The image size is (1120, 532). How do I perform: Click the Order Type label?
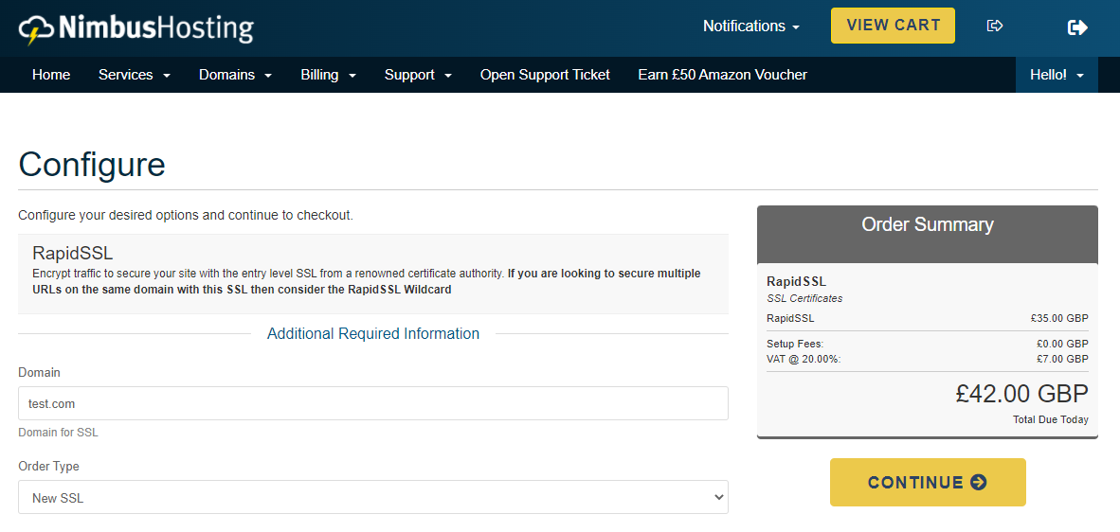click(x=48, y=467)
